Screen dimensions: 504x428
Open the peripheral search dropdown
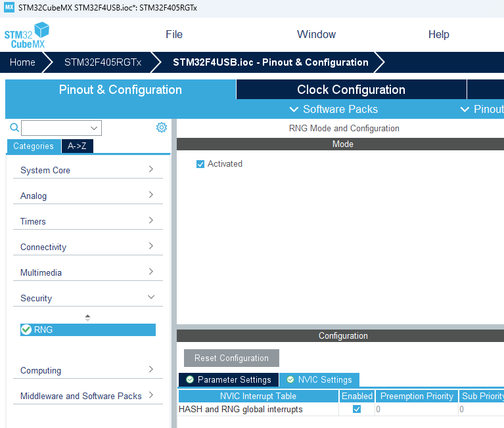click(94, 128)
